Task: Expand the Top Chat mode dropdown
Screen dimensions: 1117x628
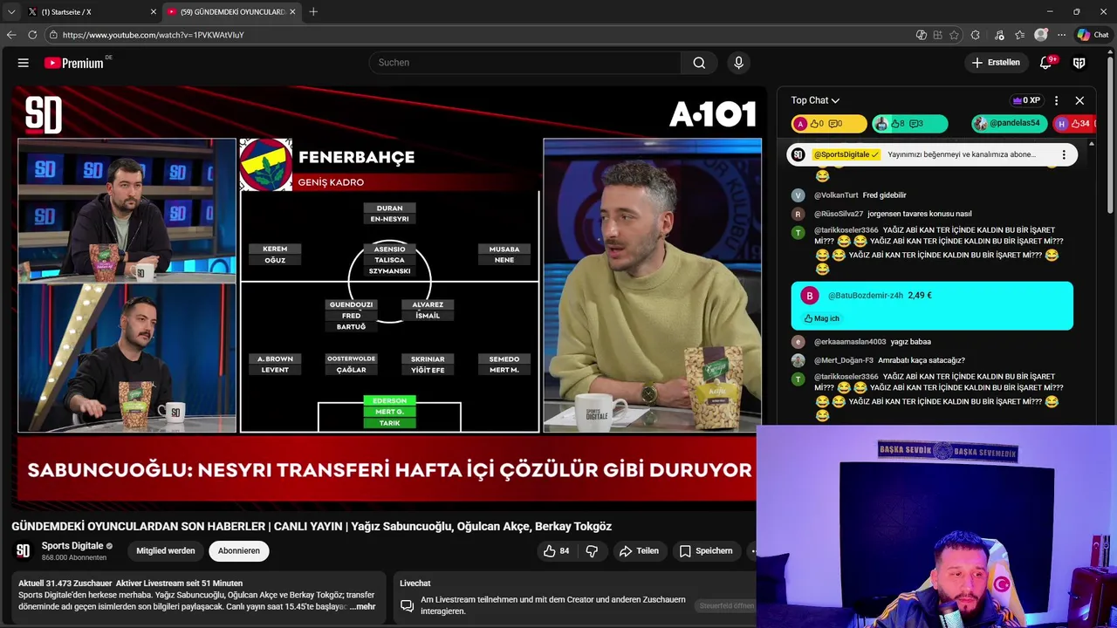Action: (815, 100)
